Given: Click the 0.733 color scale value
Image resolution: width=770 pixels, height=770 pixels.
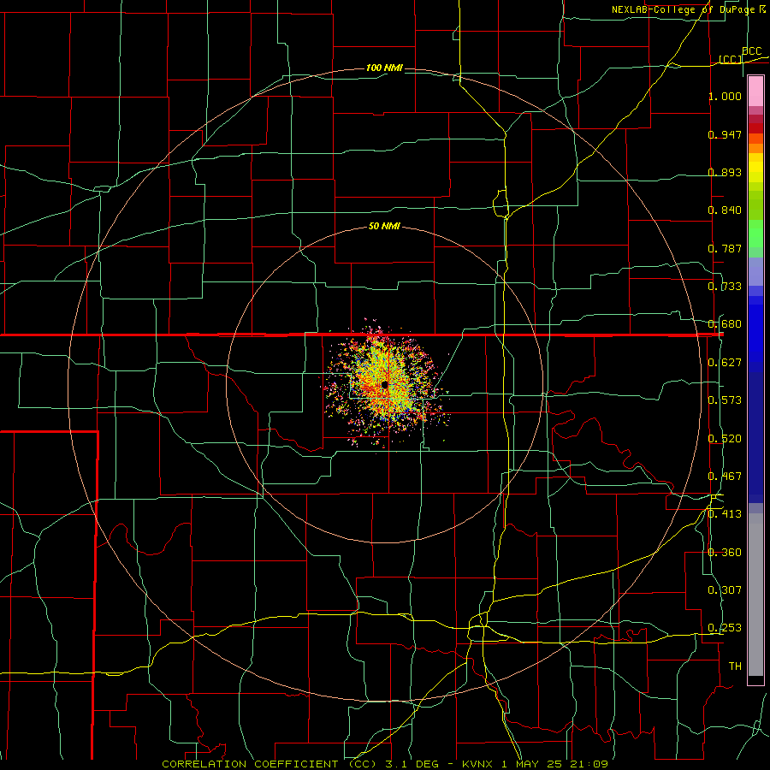Looking at the screenshot, I should [725, 287].
